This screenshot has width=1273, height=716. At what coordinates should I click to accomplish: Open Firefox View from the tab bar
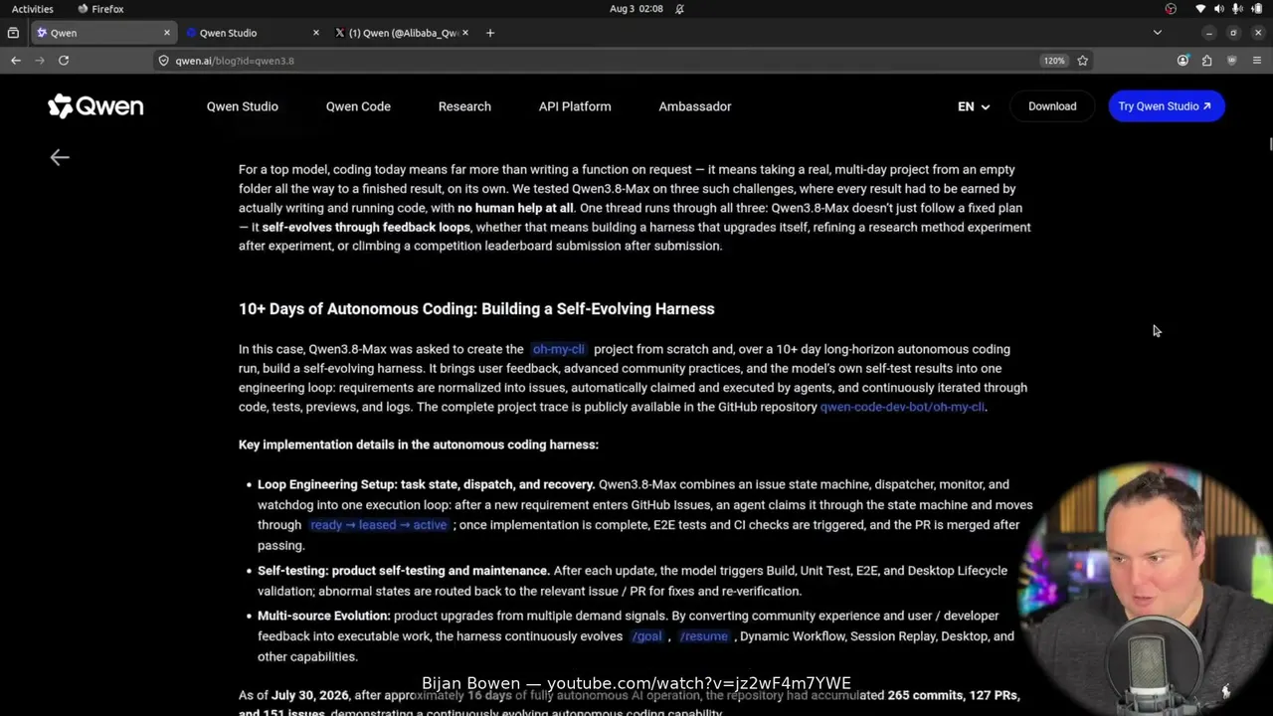(x=13, y=33)
